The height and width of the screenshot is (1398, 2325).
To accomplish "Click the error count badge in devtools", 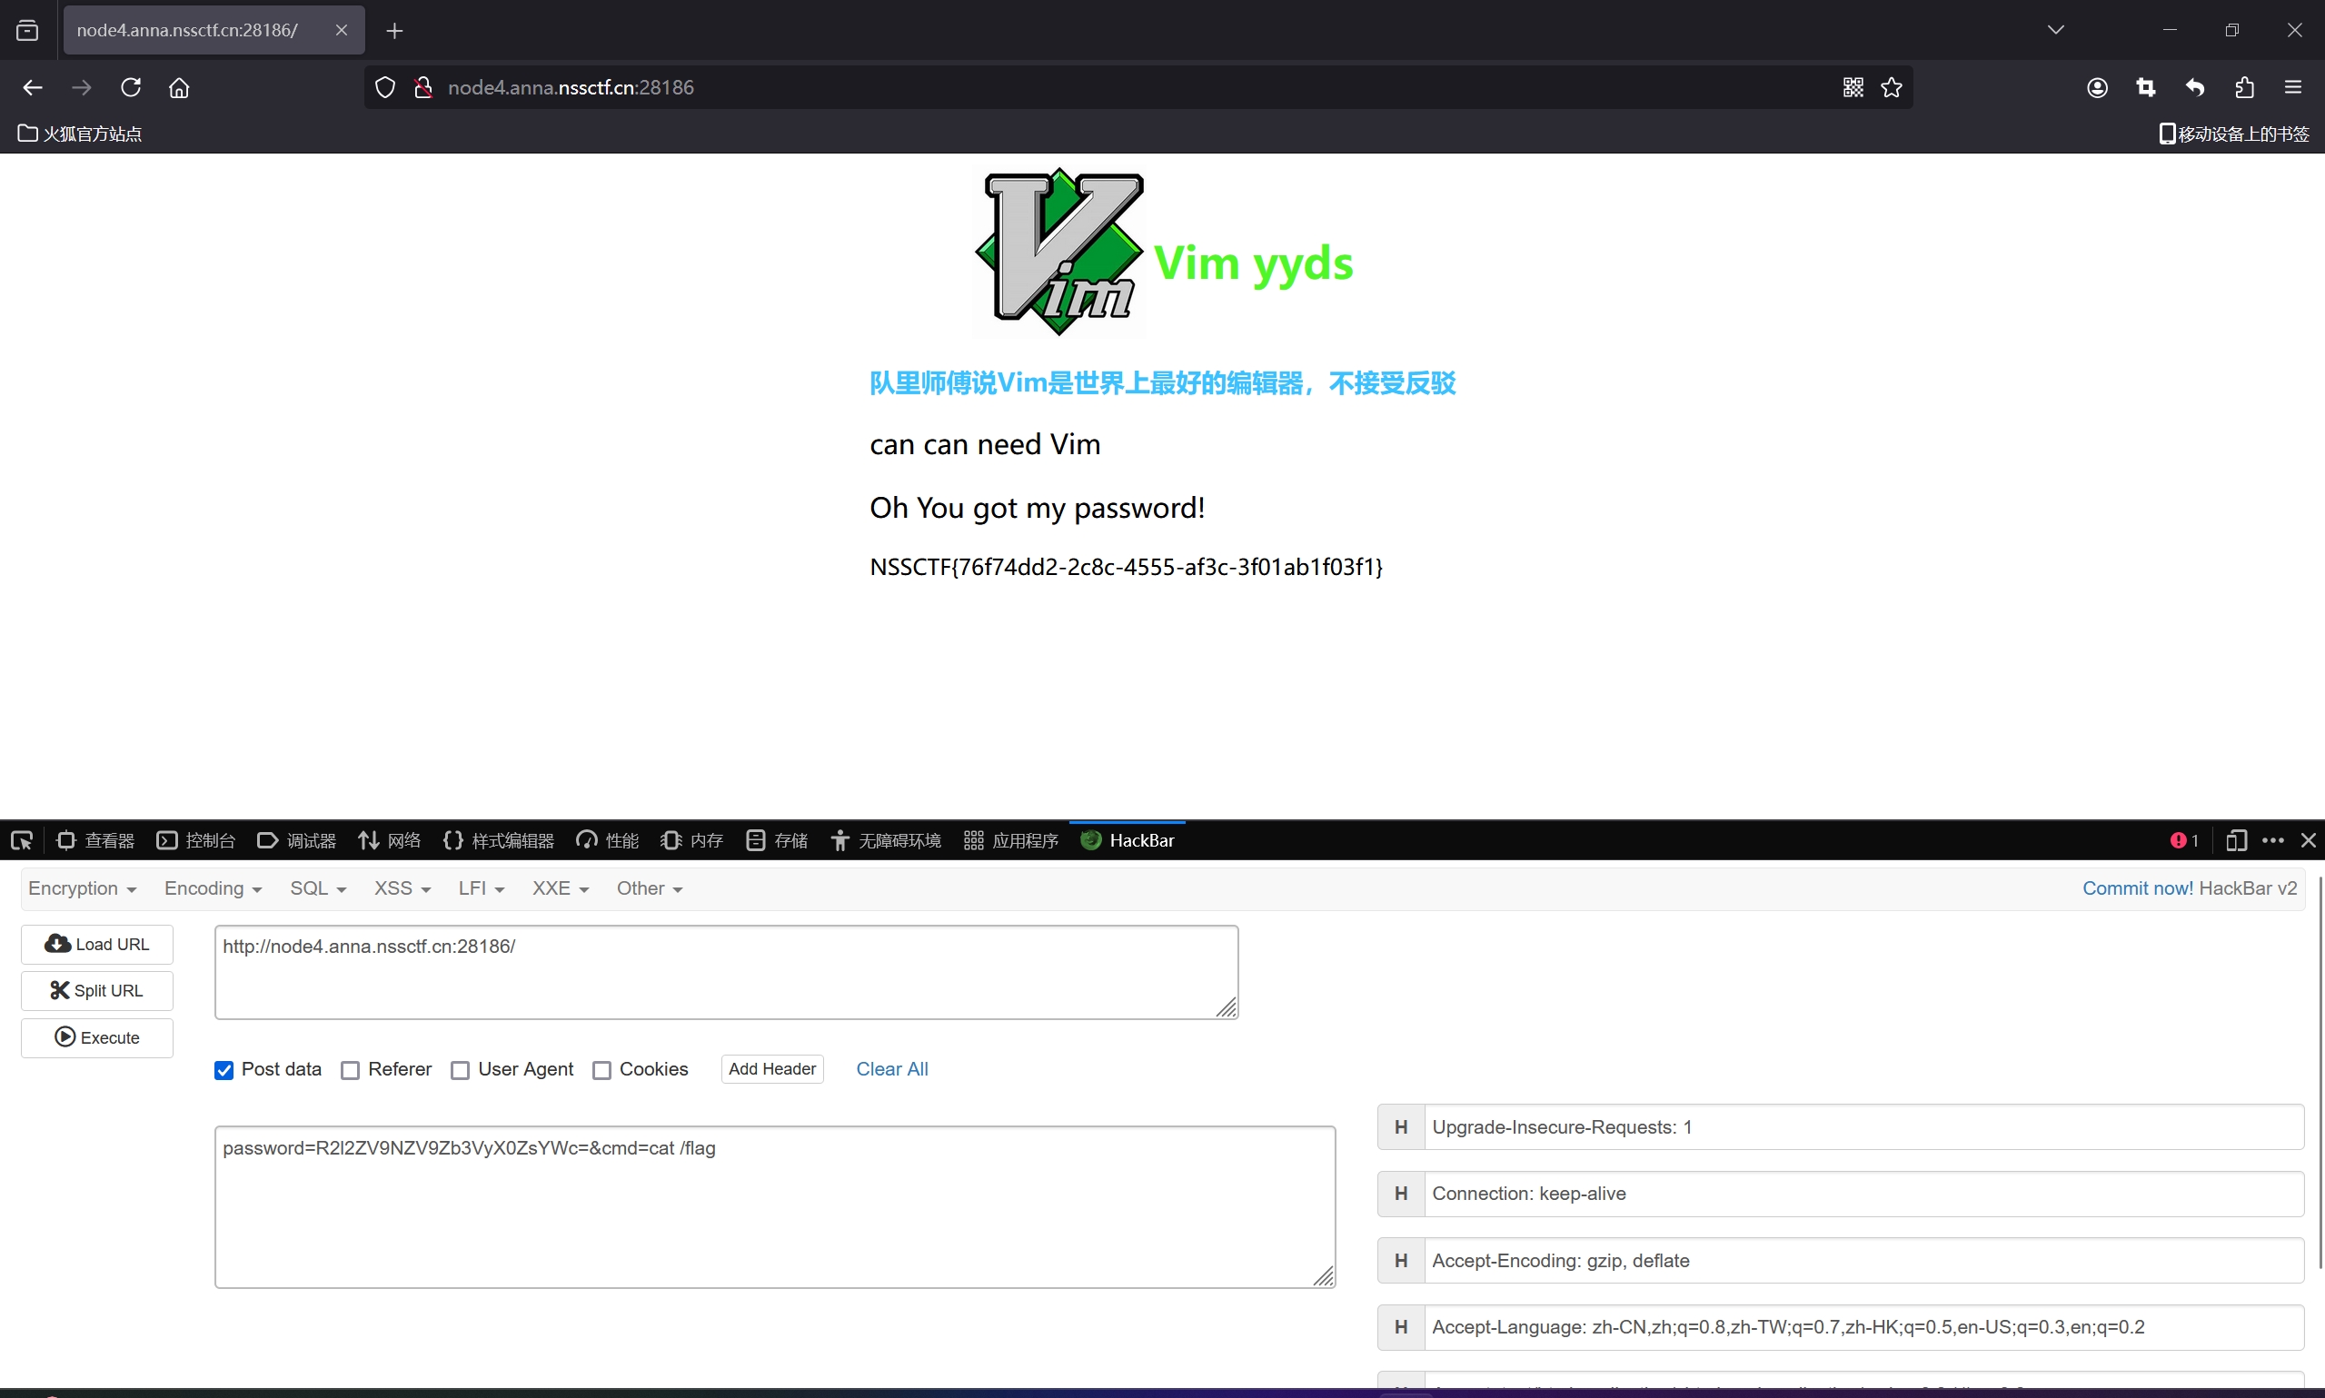I will click(2183, 840).
